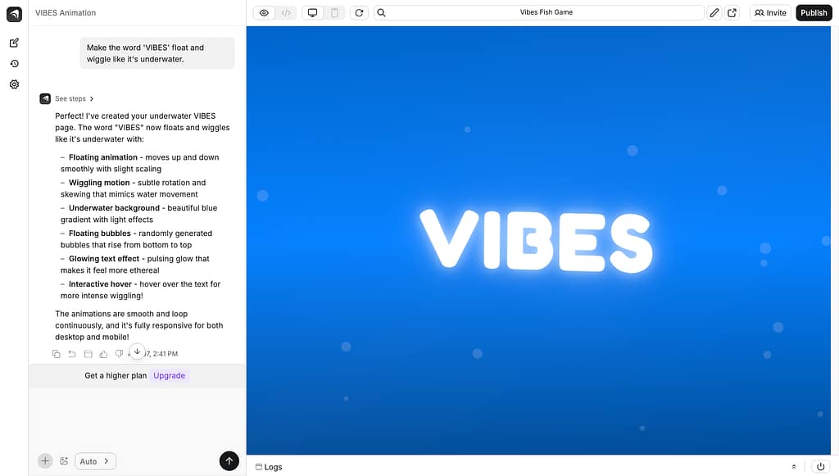Give the response a thumbs down

click(x=119, y=354)
